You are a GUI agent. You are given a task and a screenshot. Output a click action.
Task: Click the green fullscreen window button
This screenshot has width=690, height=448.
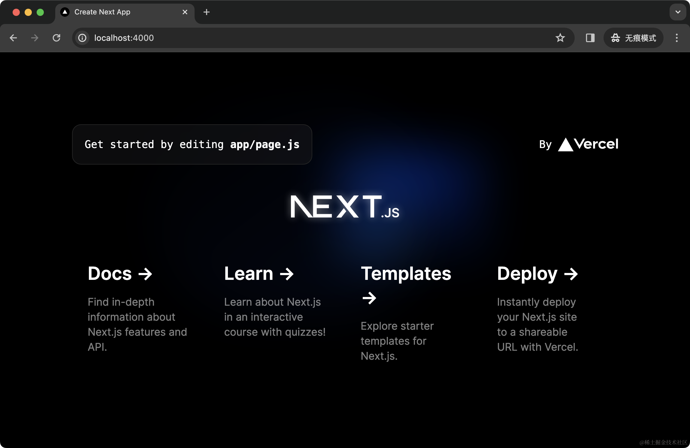click(x=40, y=12)
